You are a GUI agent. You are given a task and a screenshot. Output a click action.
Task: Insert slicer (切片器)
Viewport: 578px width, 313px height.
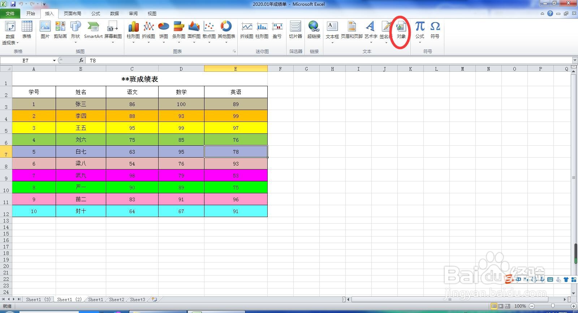[x=296, y=30]
